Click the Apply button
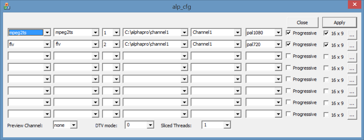 tap(339, 22)
